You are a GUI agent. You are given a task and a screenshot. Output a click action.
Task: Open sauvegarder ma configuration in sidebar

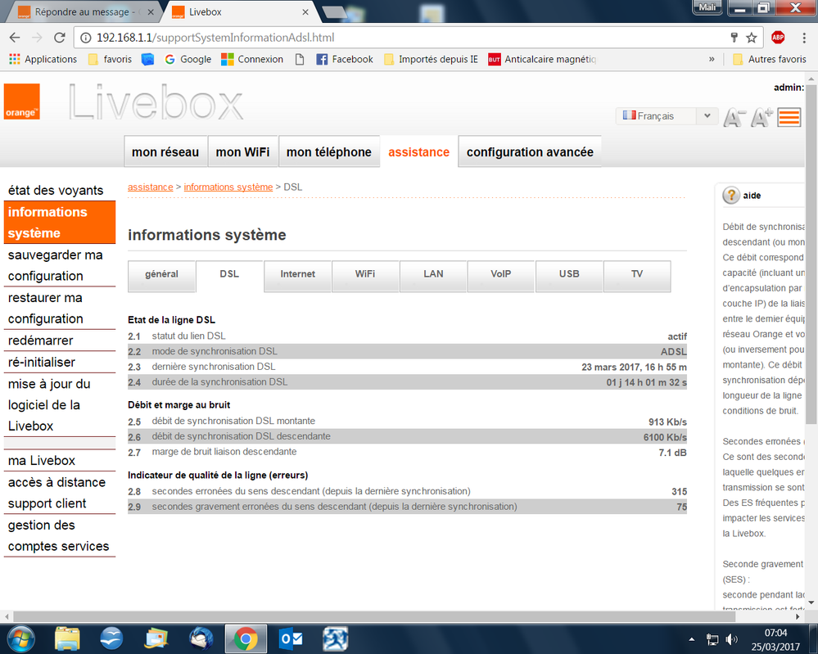tap(56, 265)
